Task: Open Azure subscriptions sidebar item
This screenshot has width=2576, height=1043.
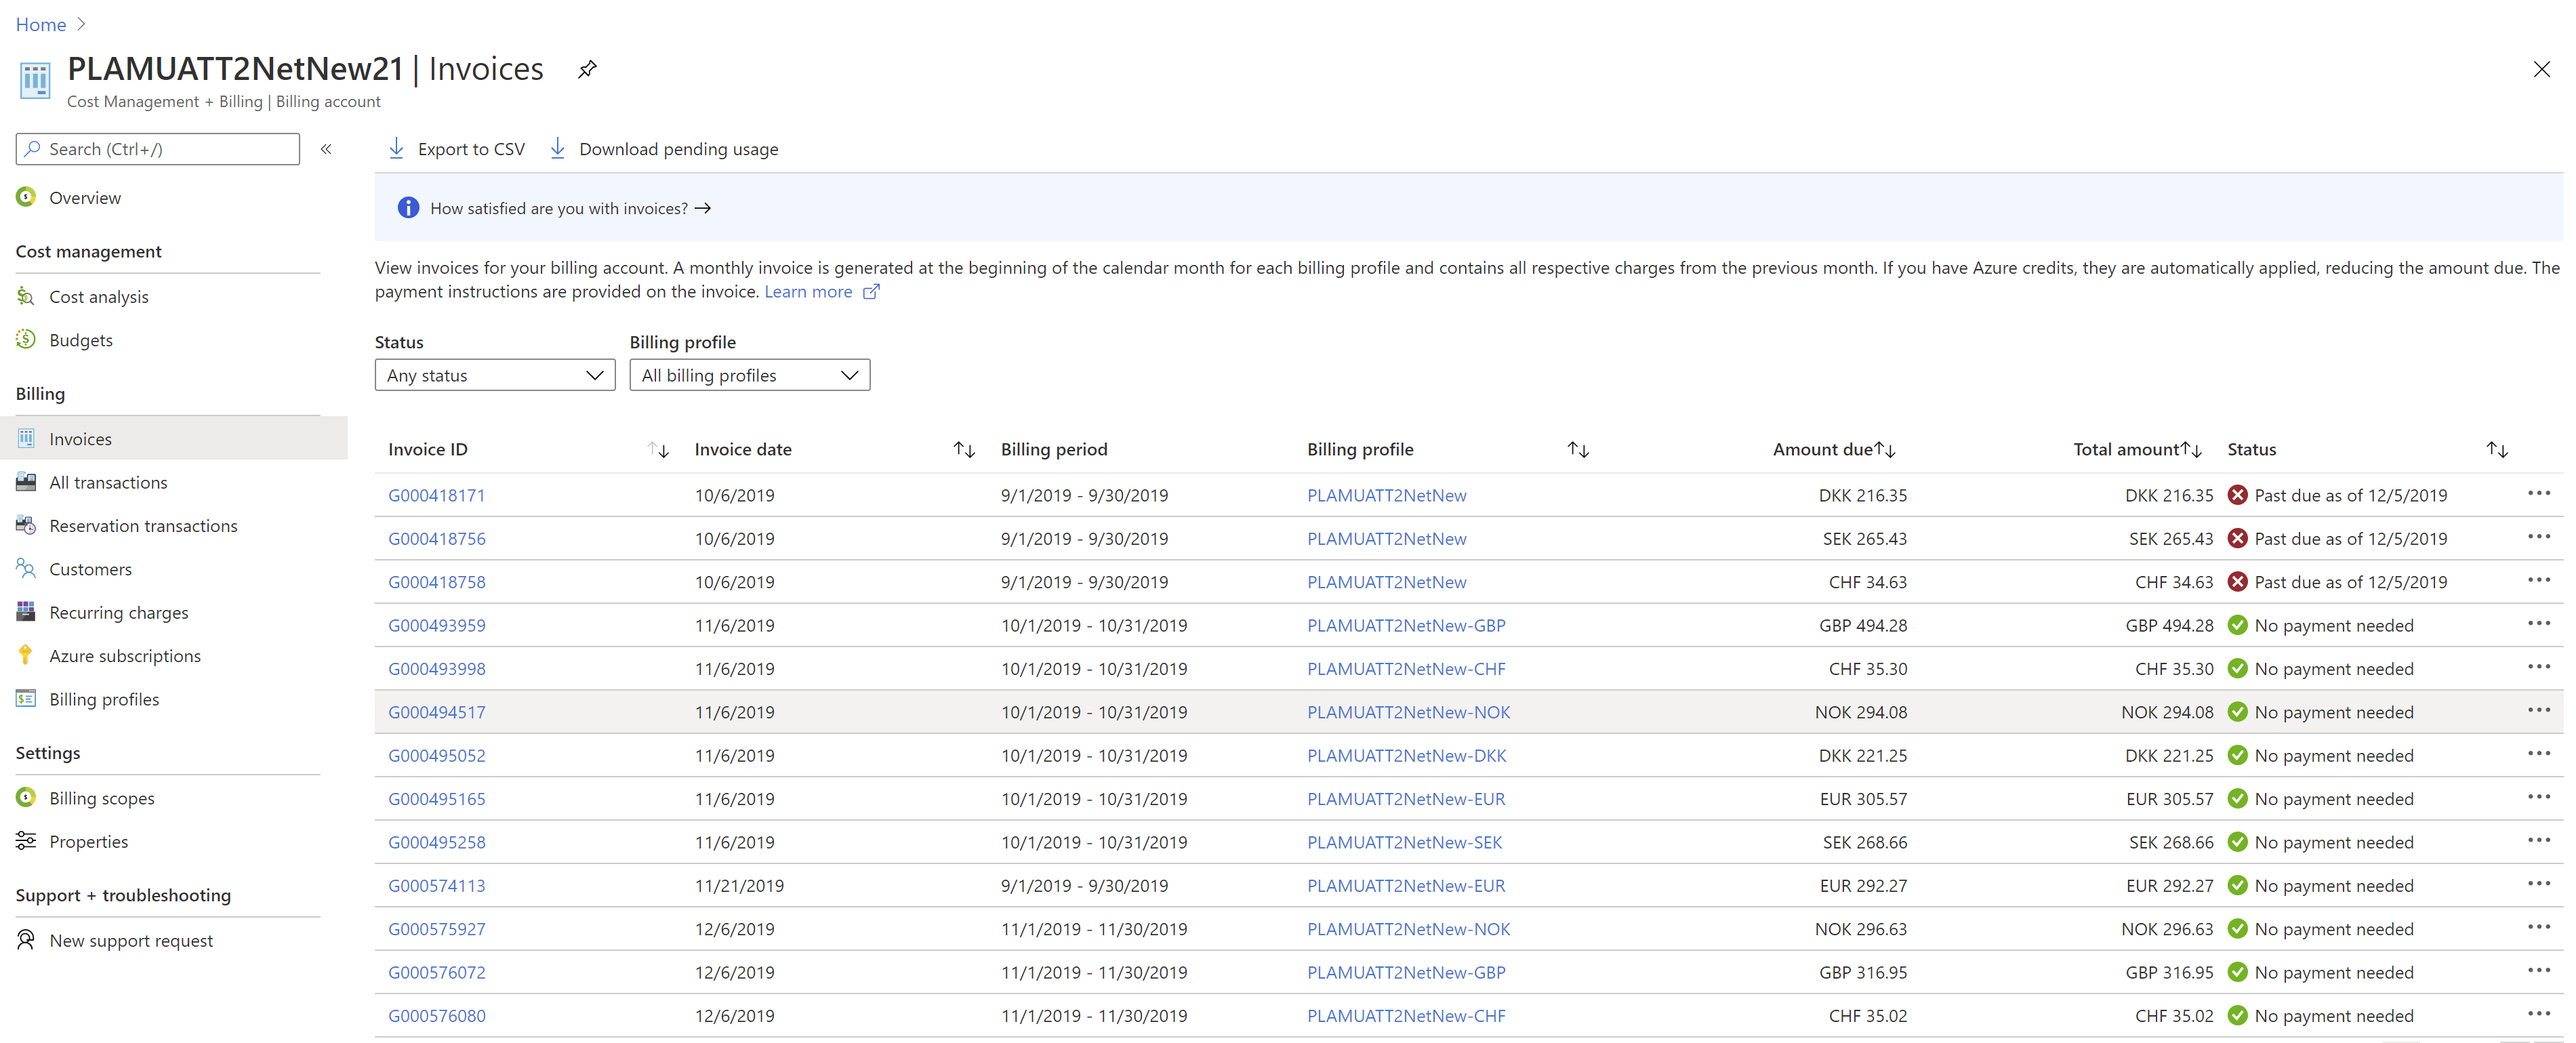Action: click(x=125, y=656)
